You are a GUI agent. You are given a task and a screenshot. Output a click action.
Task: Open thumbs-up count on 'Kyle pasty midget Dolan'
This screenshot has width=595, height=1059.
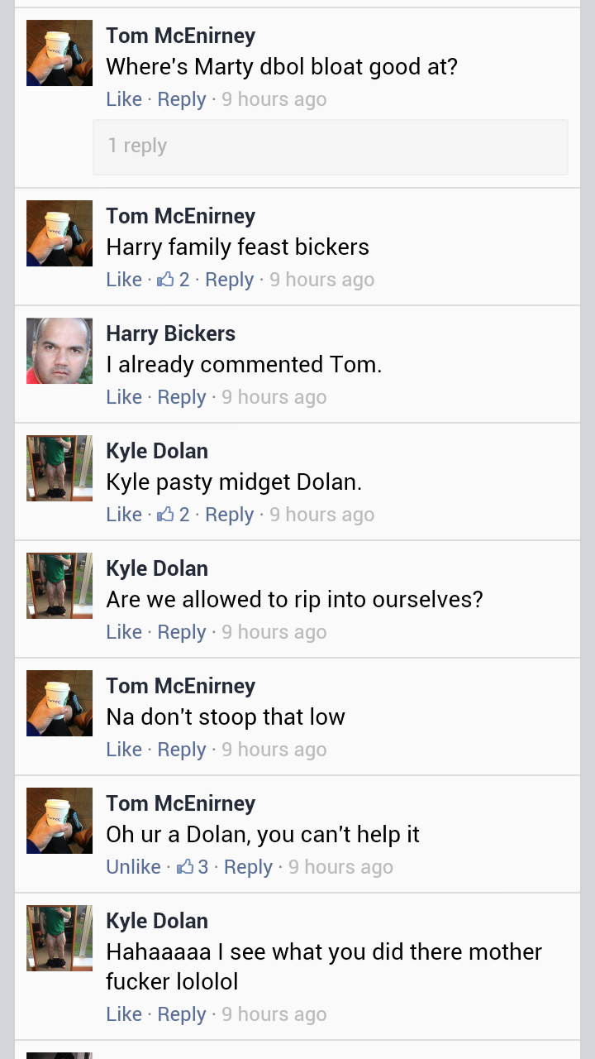click(174, 515)
